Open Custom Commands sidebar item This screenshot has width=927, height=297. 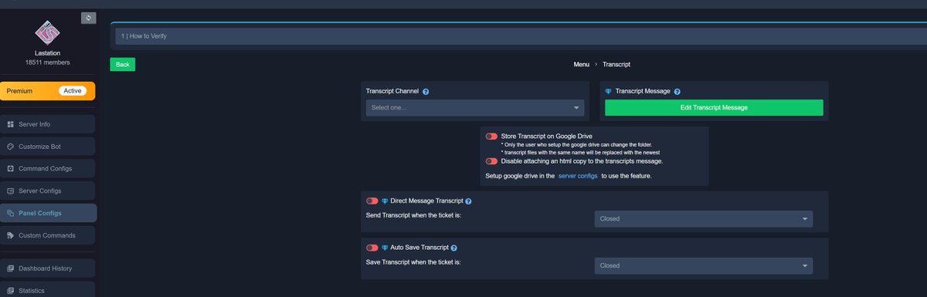pos(48,235)
